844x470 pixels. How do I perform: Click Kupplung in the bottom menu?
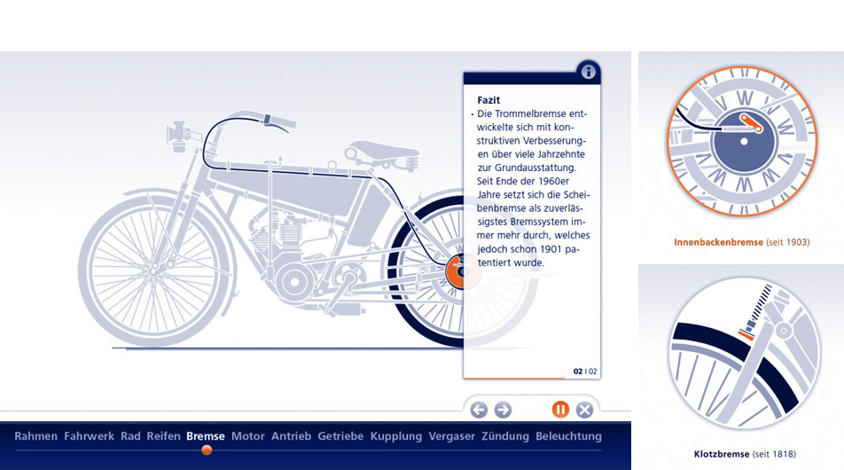[396, 436]
